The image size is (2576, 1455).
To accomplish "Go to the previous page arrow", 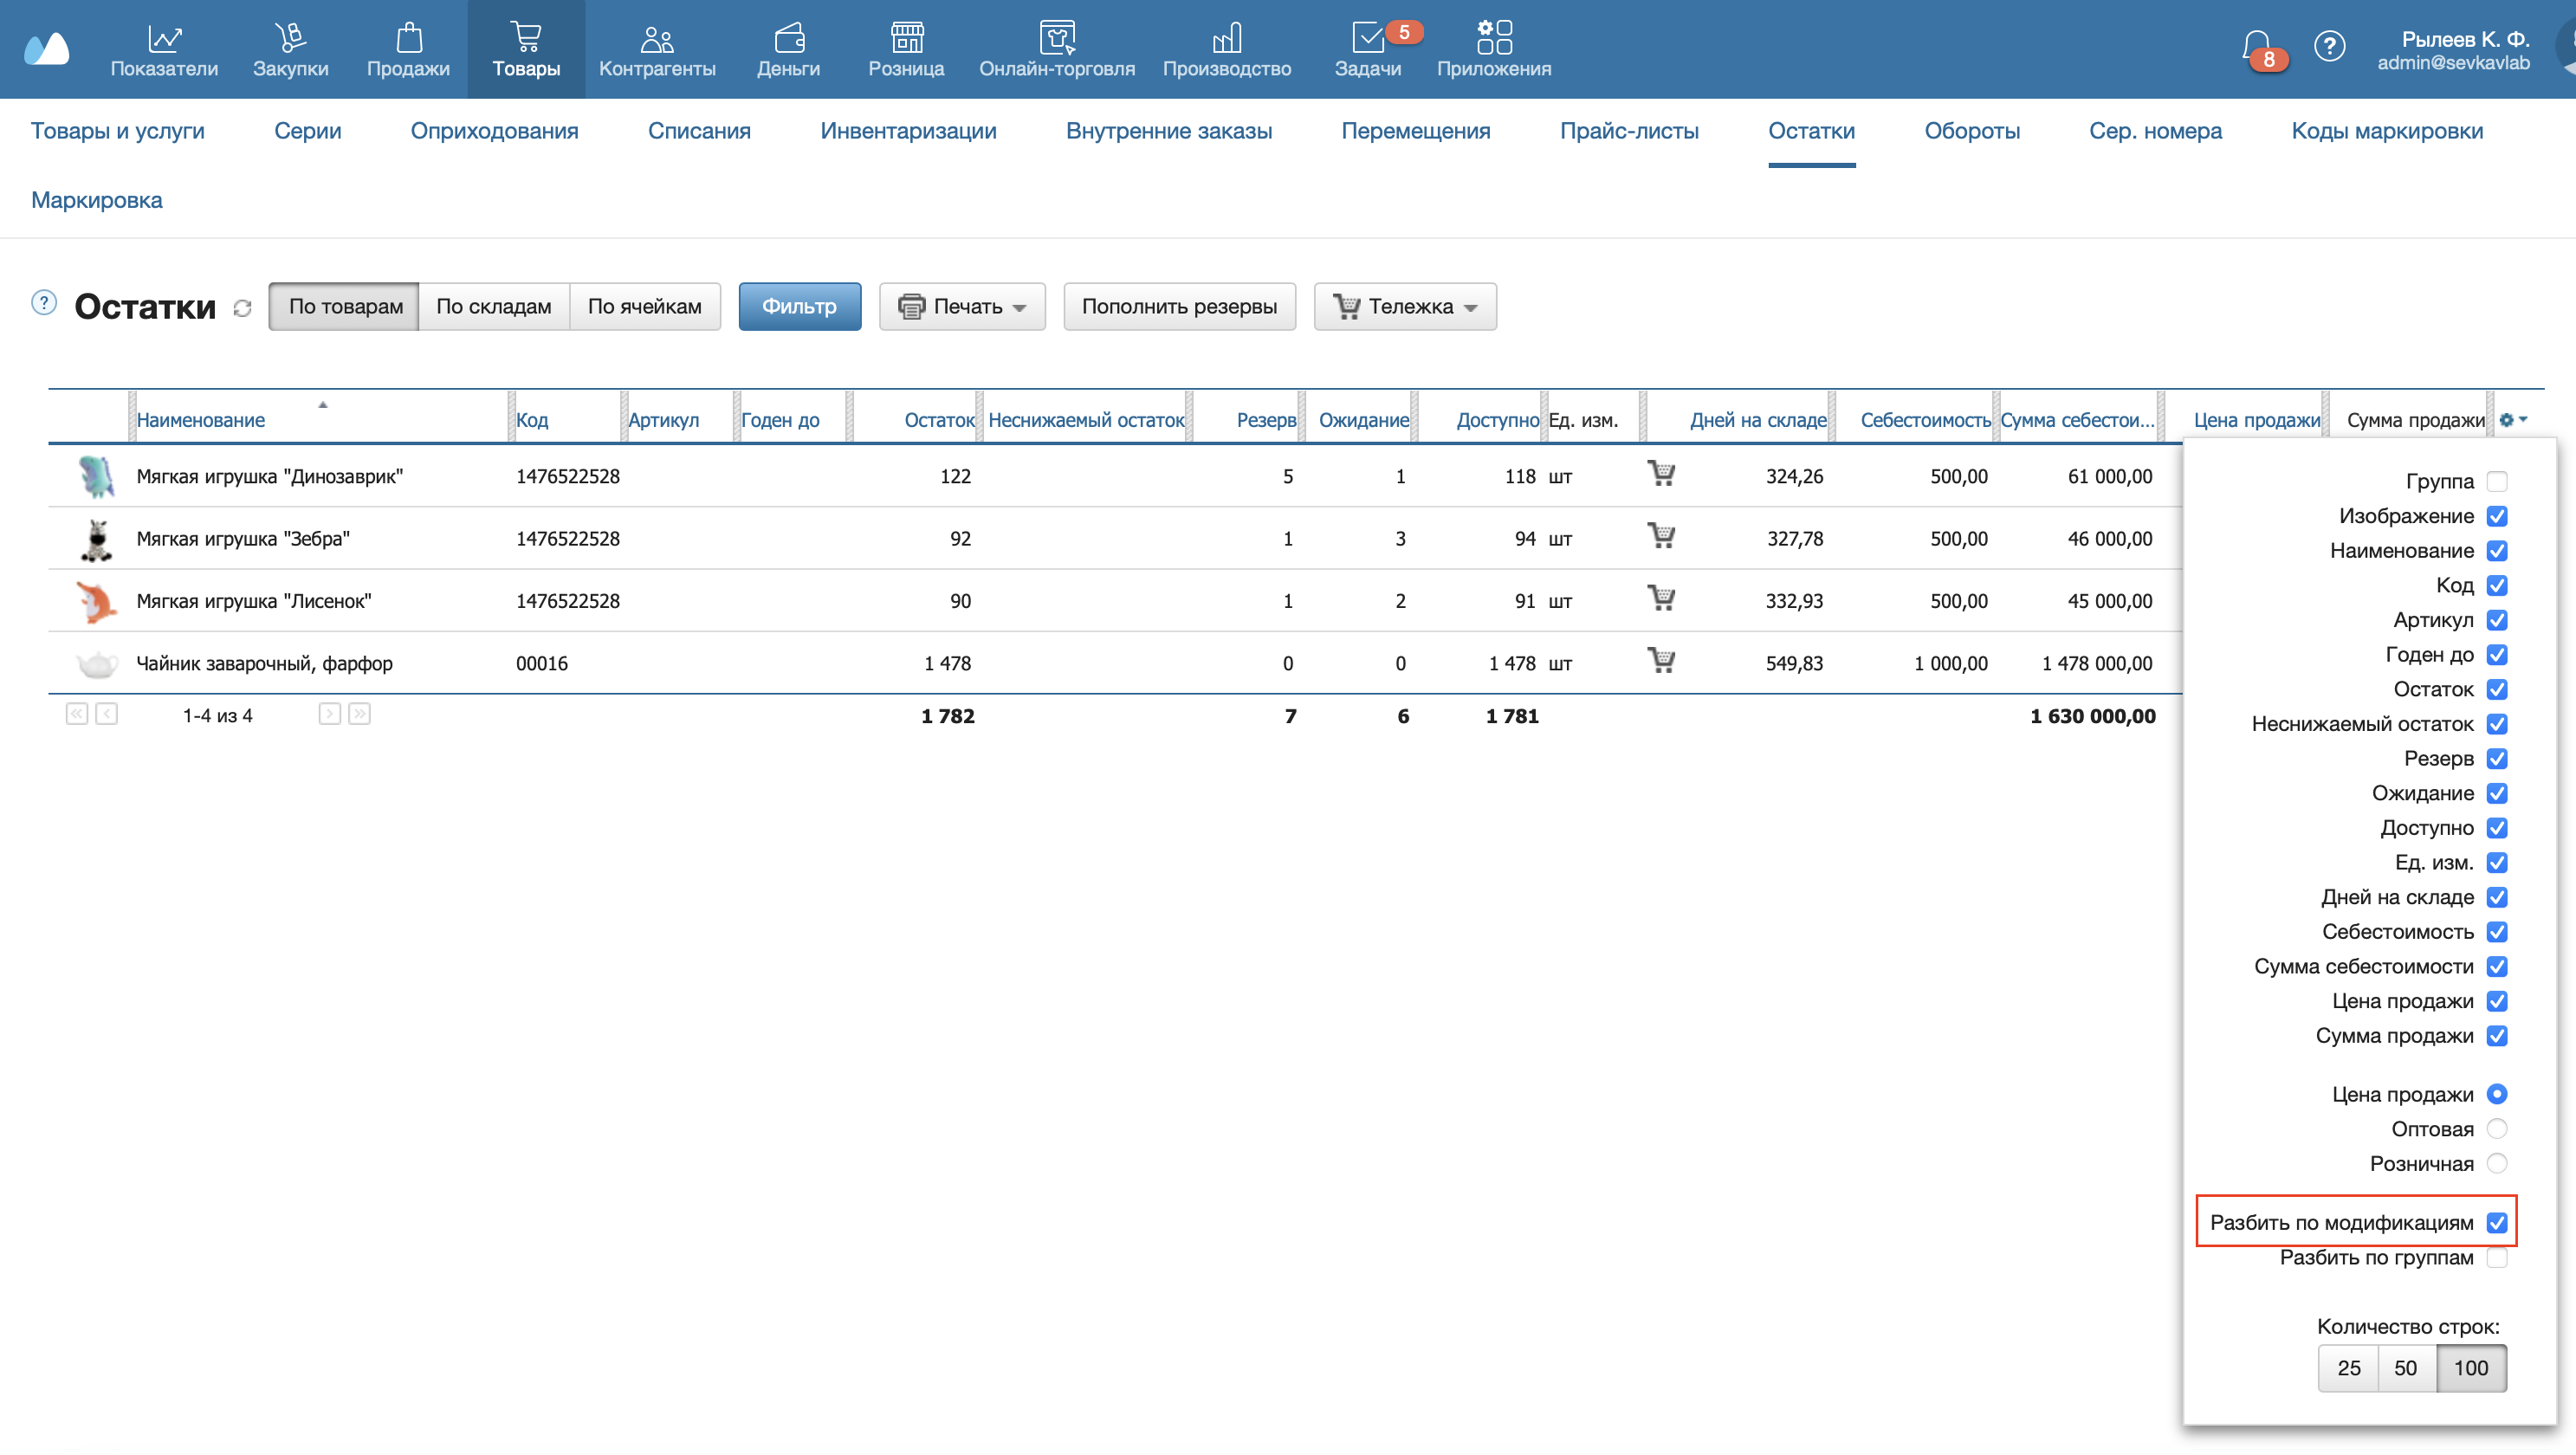I will pyautogui.click(x=107, y=714).
